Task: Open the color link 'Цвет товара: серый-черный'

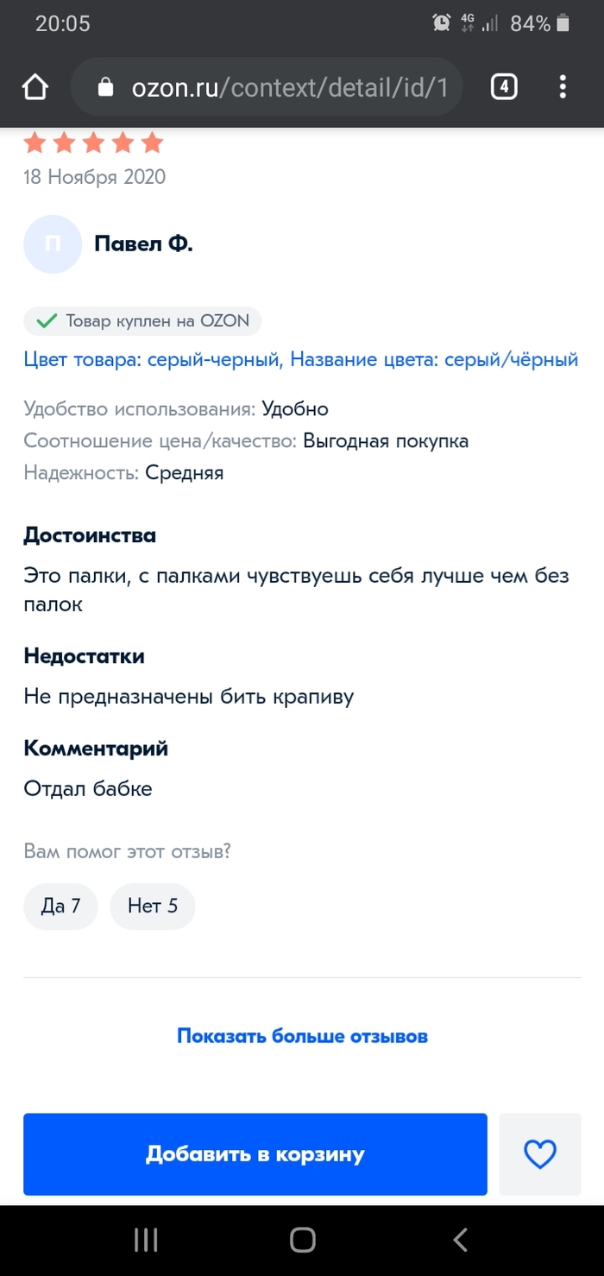Action: [153, 359]
